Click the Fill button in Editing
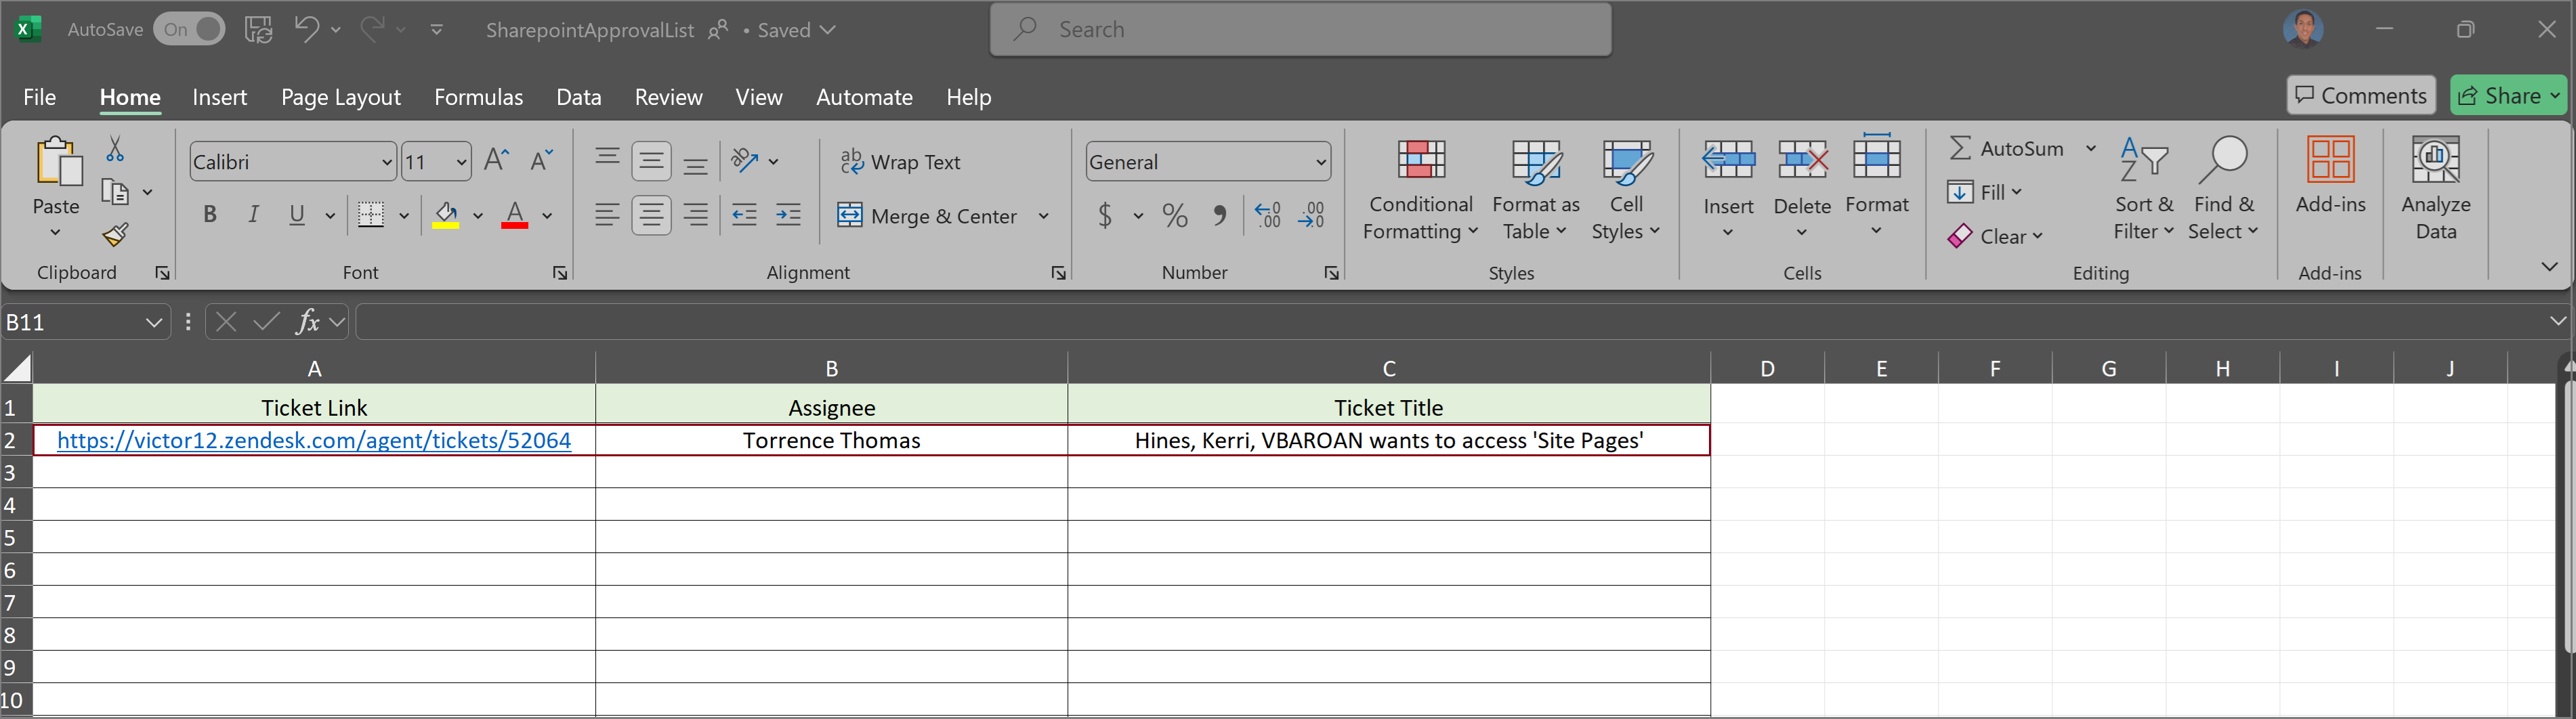The width and height of the screenshot is (2576, 719). click(1983, 192)
